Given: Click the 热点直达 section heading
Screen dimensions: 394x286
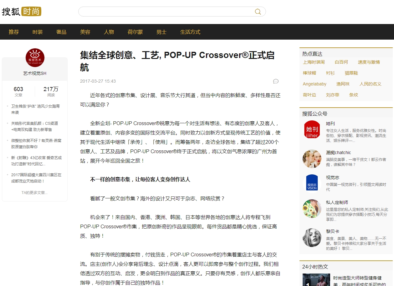Looking at the screenshot, I should pos(312,54).
